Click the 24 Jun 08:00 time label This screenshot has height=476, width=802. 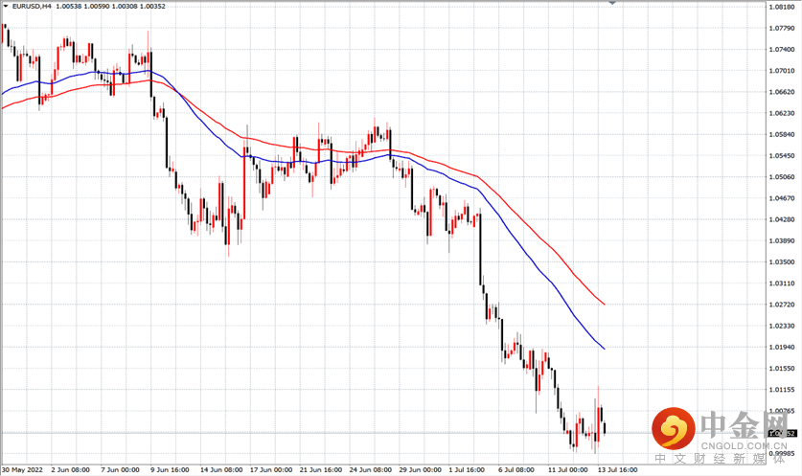[x=370, y=469]
